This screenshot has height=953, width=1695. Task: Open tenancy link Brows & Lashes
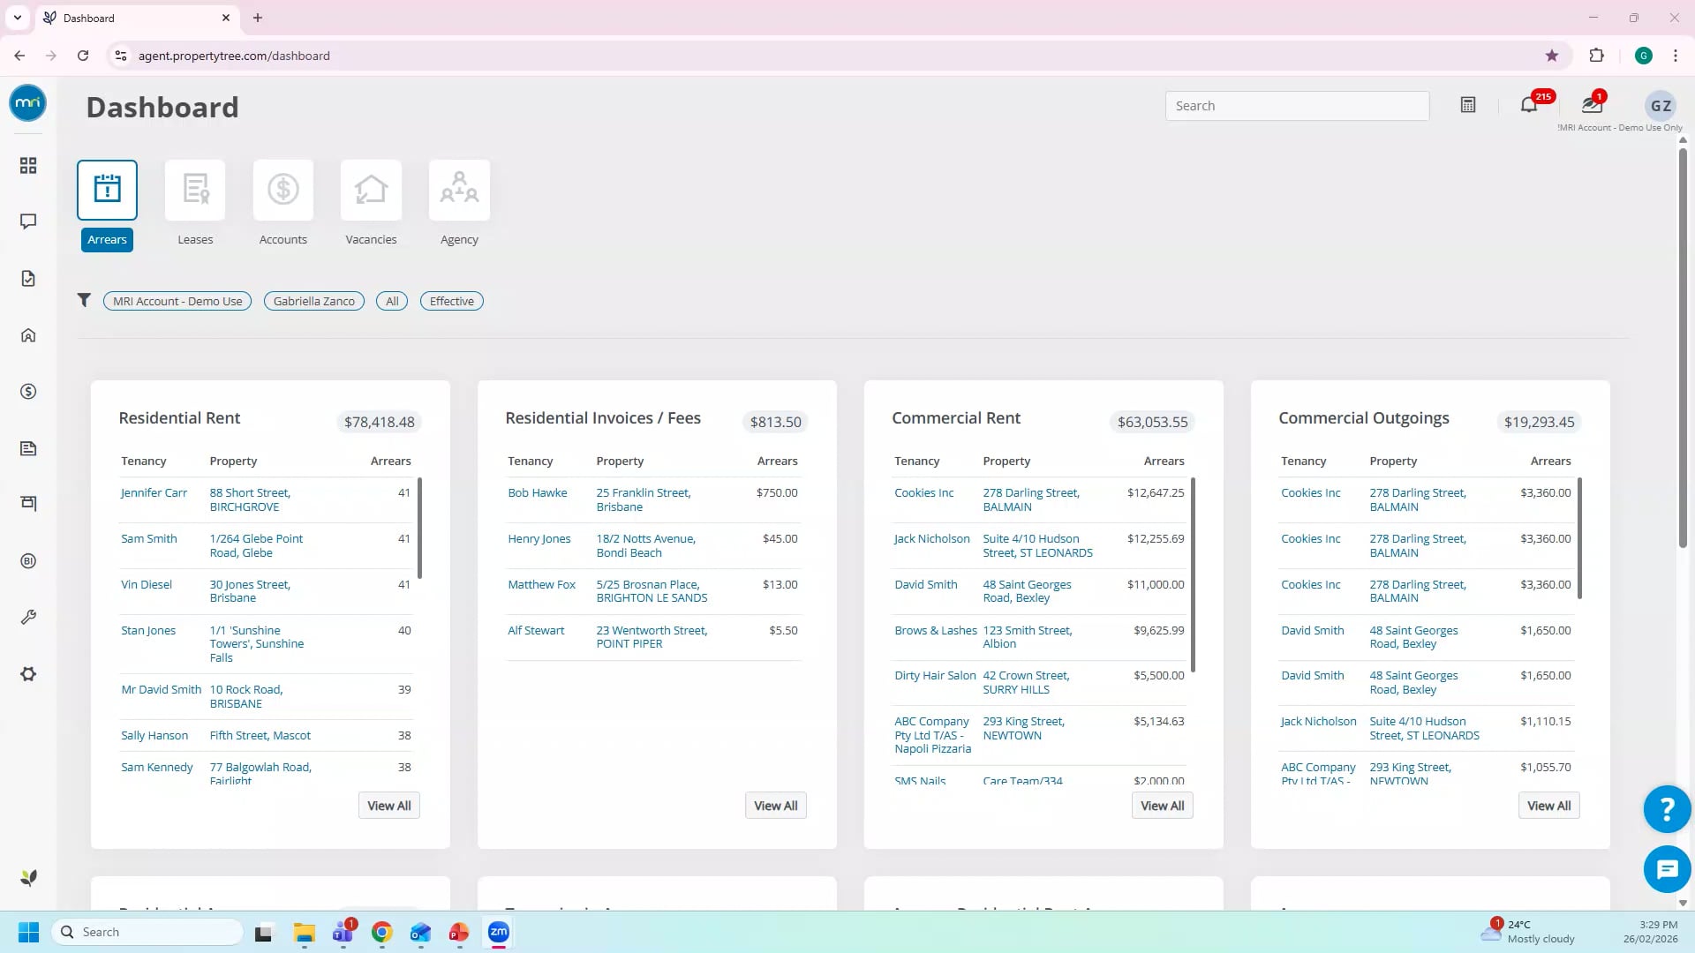pos(936,630)
